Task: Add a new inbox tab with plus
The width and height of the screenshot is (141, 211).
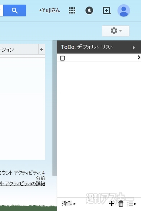Action: tap(42, 50)
